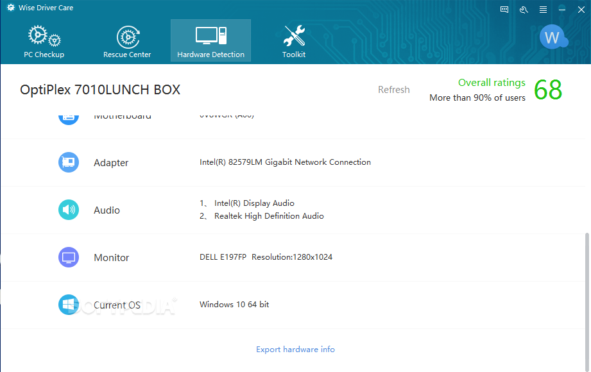Click the feedback message icon in title bar
591x372 pixels.
tap(504, 10)
